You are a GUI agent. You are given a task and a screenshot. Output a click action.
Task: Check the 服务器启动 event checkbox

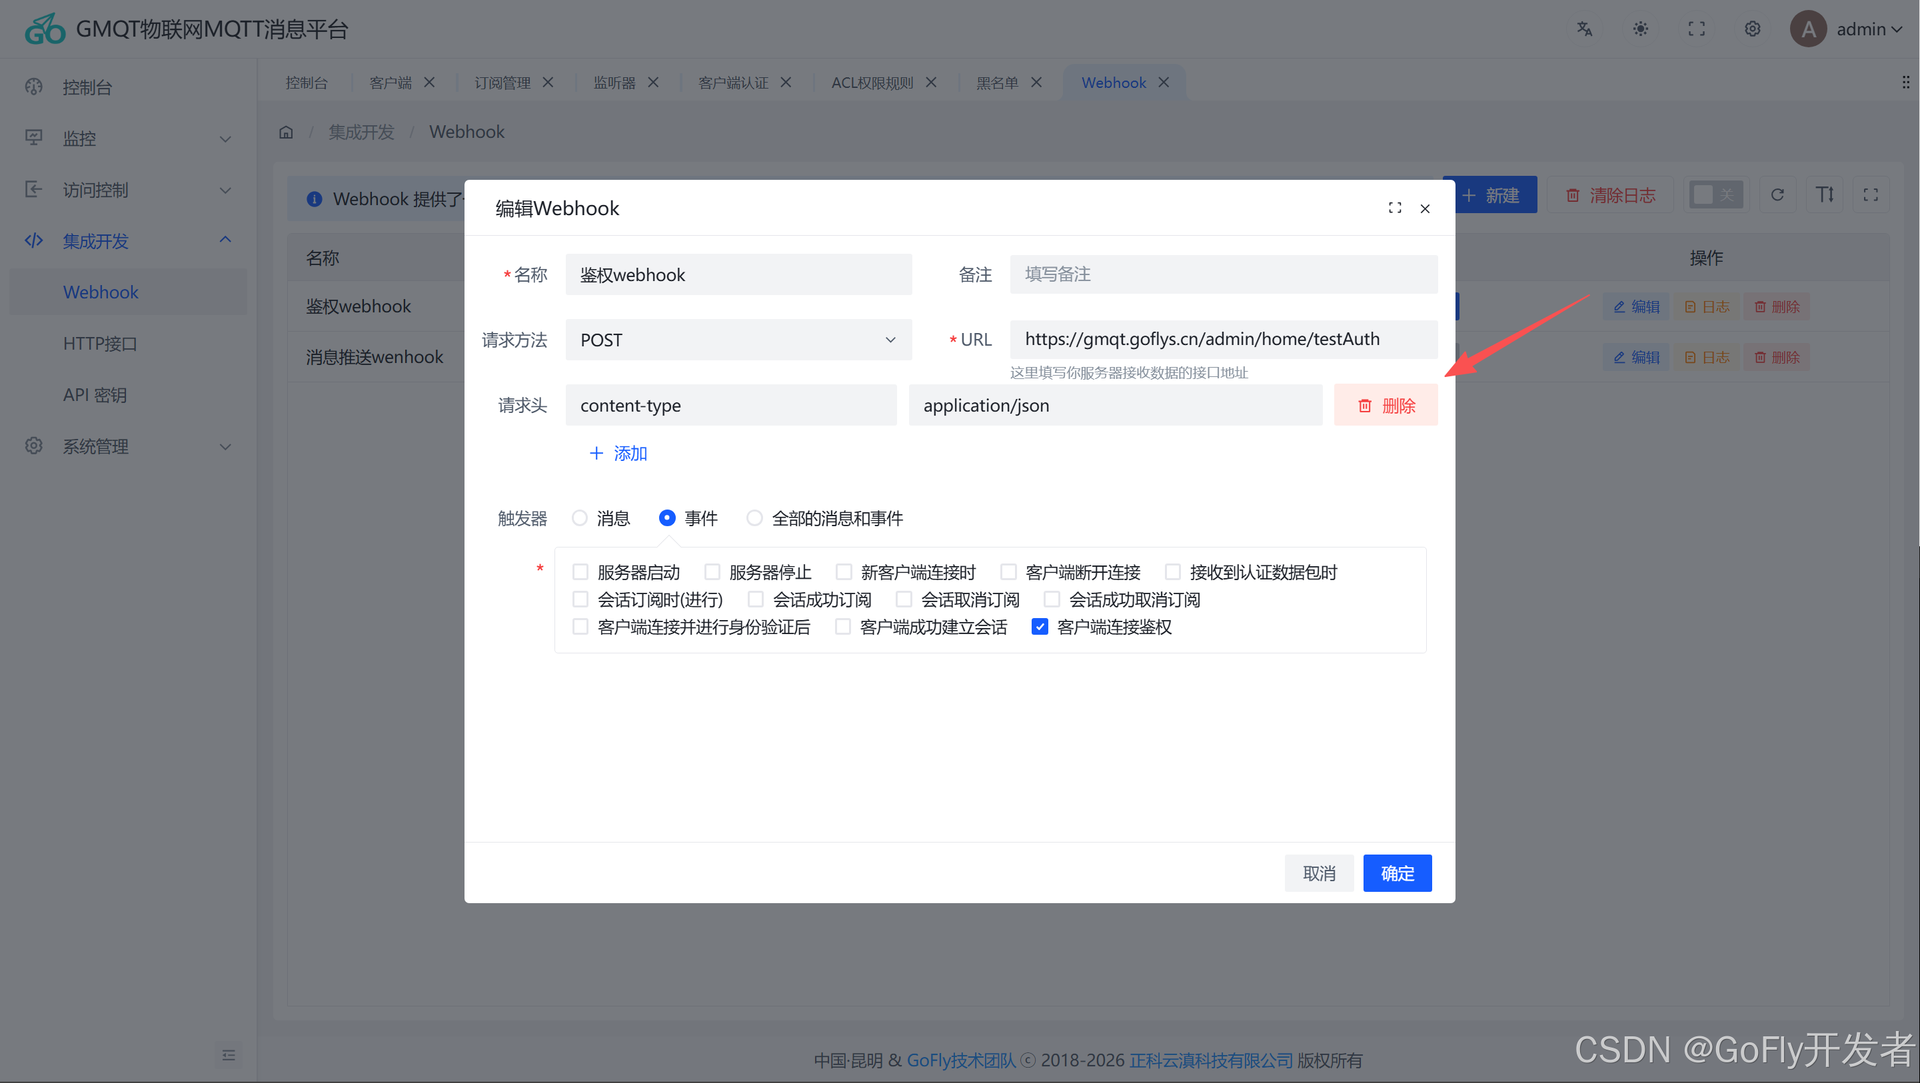tap(580, 572)
